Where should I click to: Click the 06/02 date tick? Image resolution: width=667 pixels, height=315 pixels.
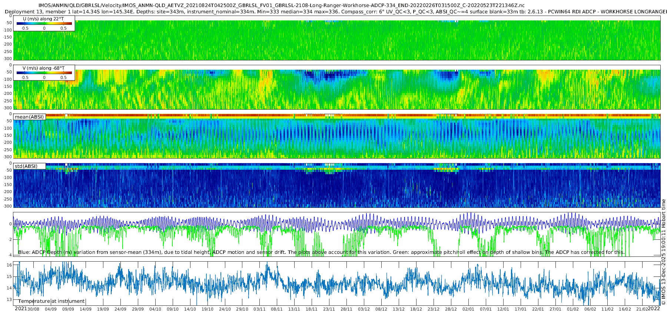[x=590, y=309]
